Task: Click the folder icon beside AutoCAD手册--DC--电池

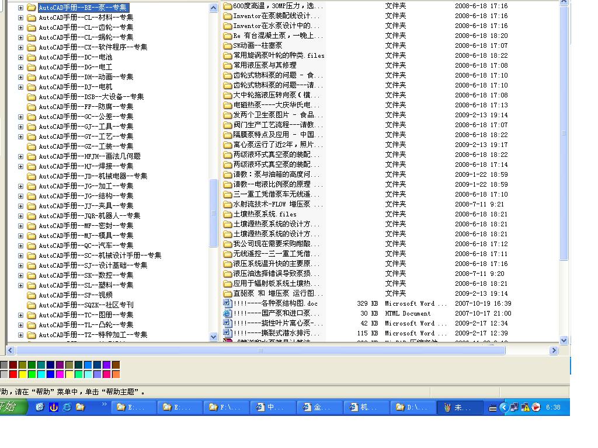Action: (x=32, y=57)
